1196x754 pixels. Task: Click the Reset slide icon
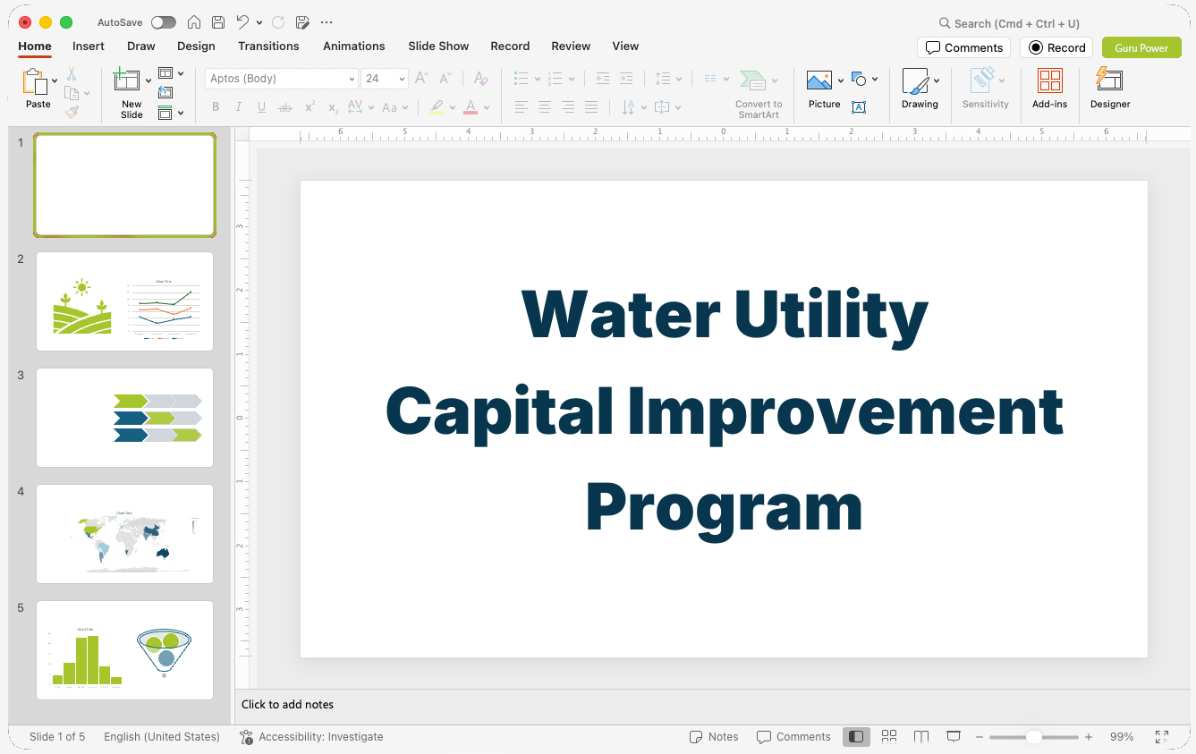coord(165,92)
